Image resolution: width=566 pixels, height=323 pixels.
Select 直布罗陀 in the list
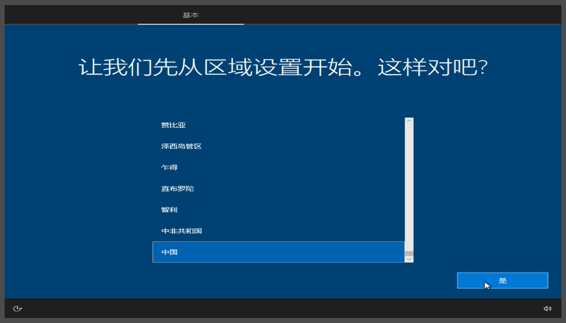coord(279,189)
